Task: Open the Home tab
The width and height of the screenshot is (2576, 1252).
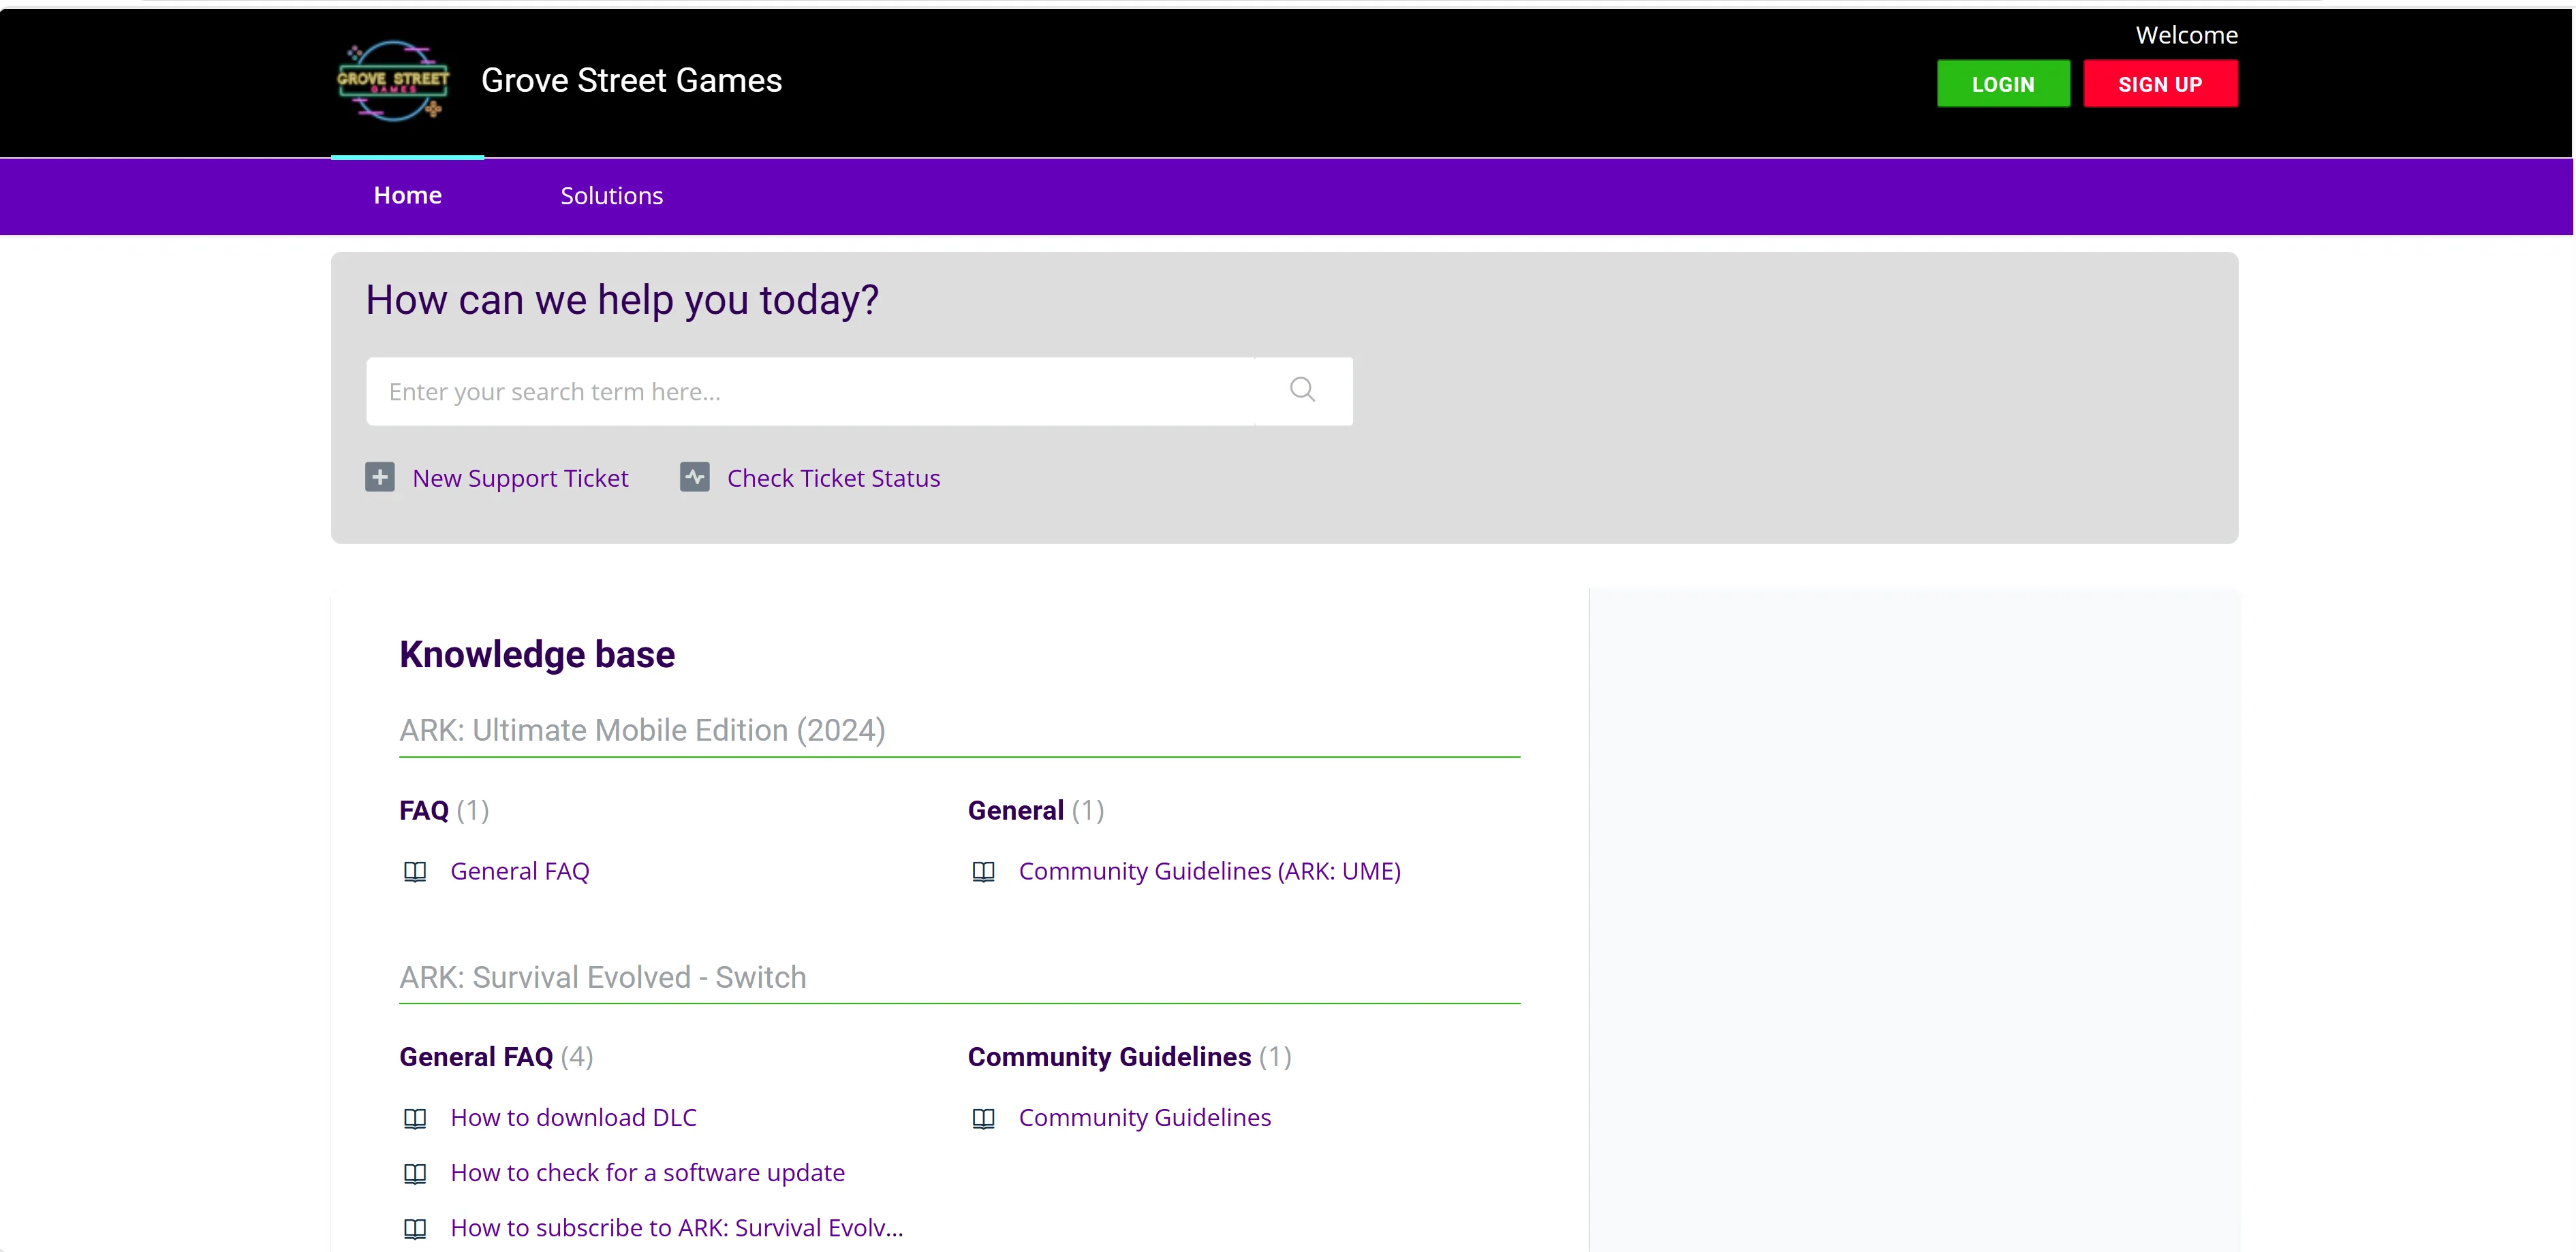Action: 408,196
